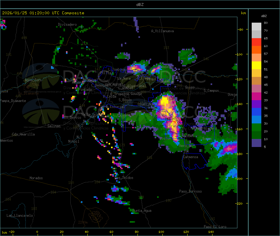This screenshot has width=280, height=236.
Task: Click the Cda_Amarilla map label
Action: pos(23,134)
